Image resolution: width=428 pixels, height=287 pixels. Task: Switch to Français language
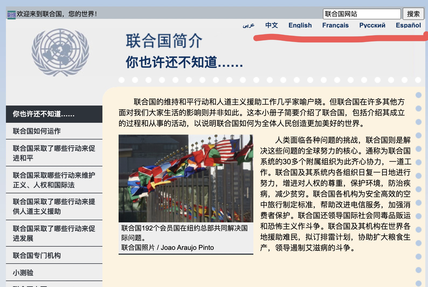(335, 25)
